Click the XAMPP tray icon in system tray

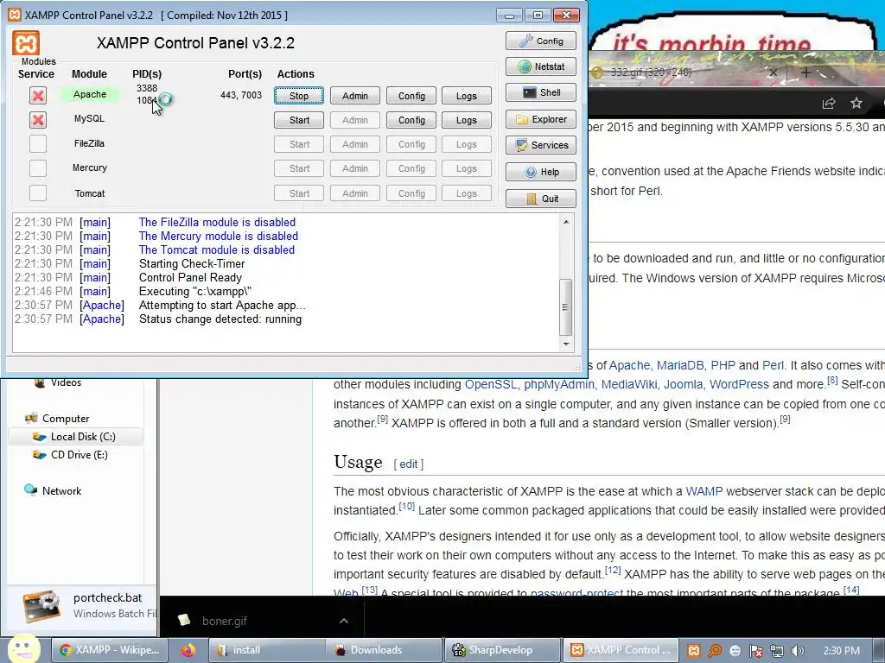[694, 651]
